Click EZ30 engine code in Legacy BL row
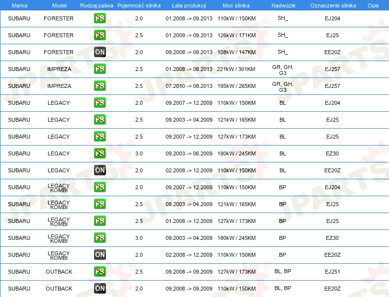Image resolution: width=389 pixels, height=297 pixels. [332, 153]
